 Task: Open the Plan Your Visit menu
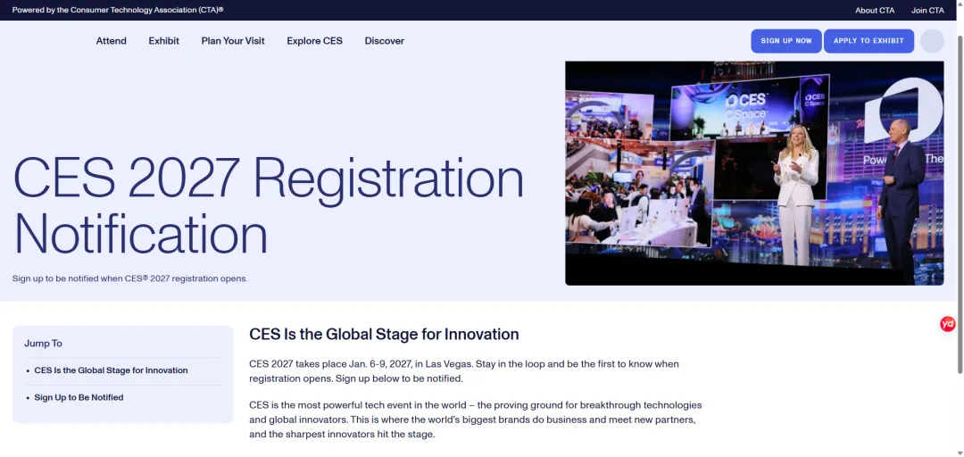point(233,41)
